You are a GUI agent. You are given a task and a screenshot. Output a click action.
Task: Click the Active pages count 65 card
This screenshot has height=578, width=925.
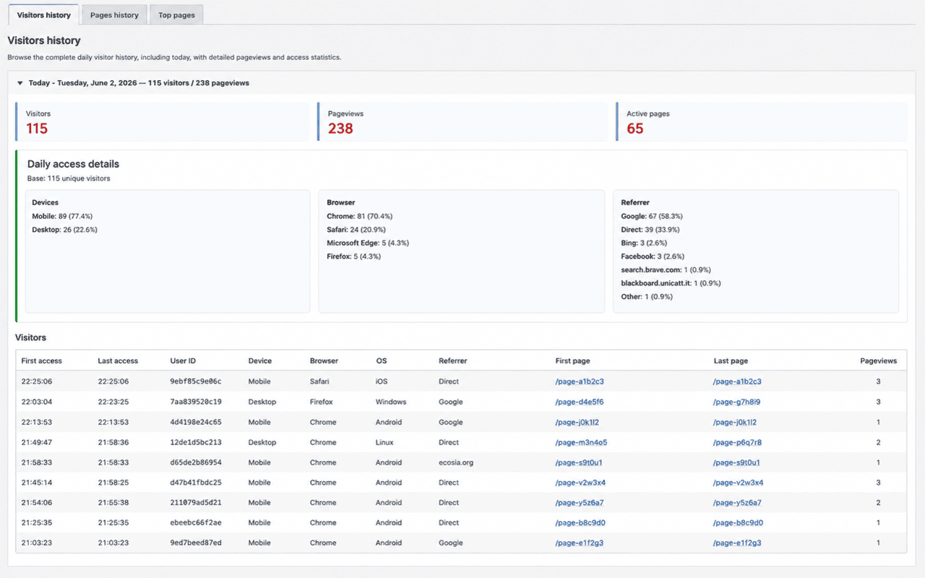762,121
